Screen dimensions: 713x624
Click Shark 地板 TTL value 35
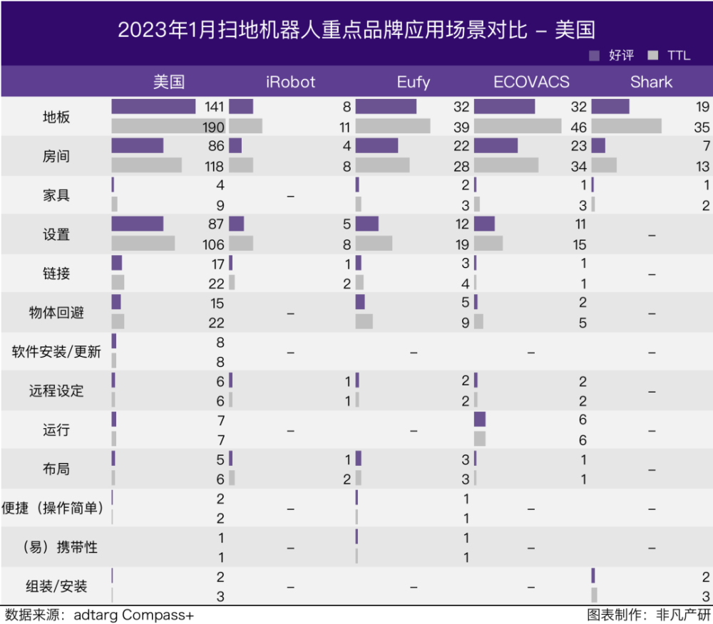[702, 128]
